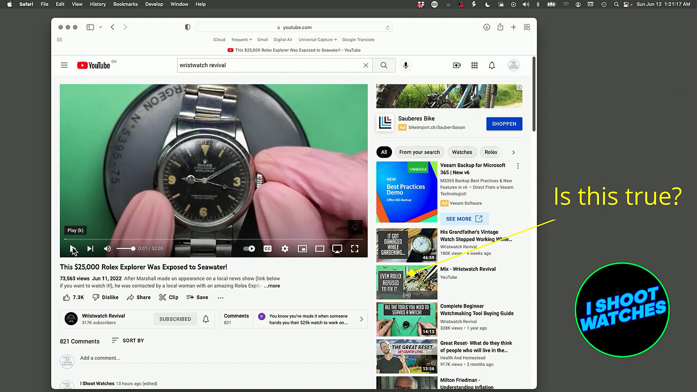This screenshot has width=697, height=392.
Task: Show Safari tab overview grid
Action: (x=527, y=27)
